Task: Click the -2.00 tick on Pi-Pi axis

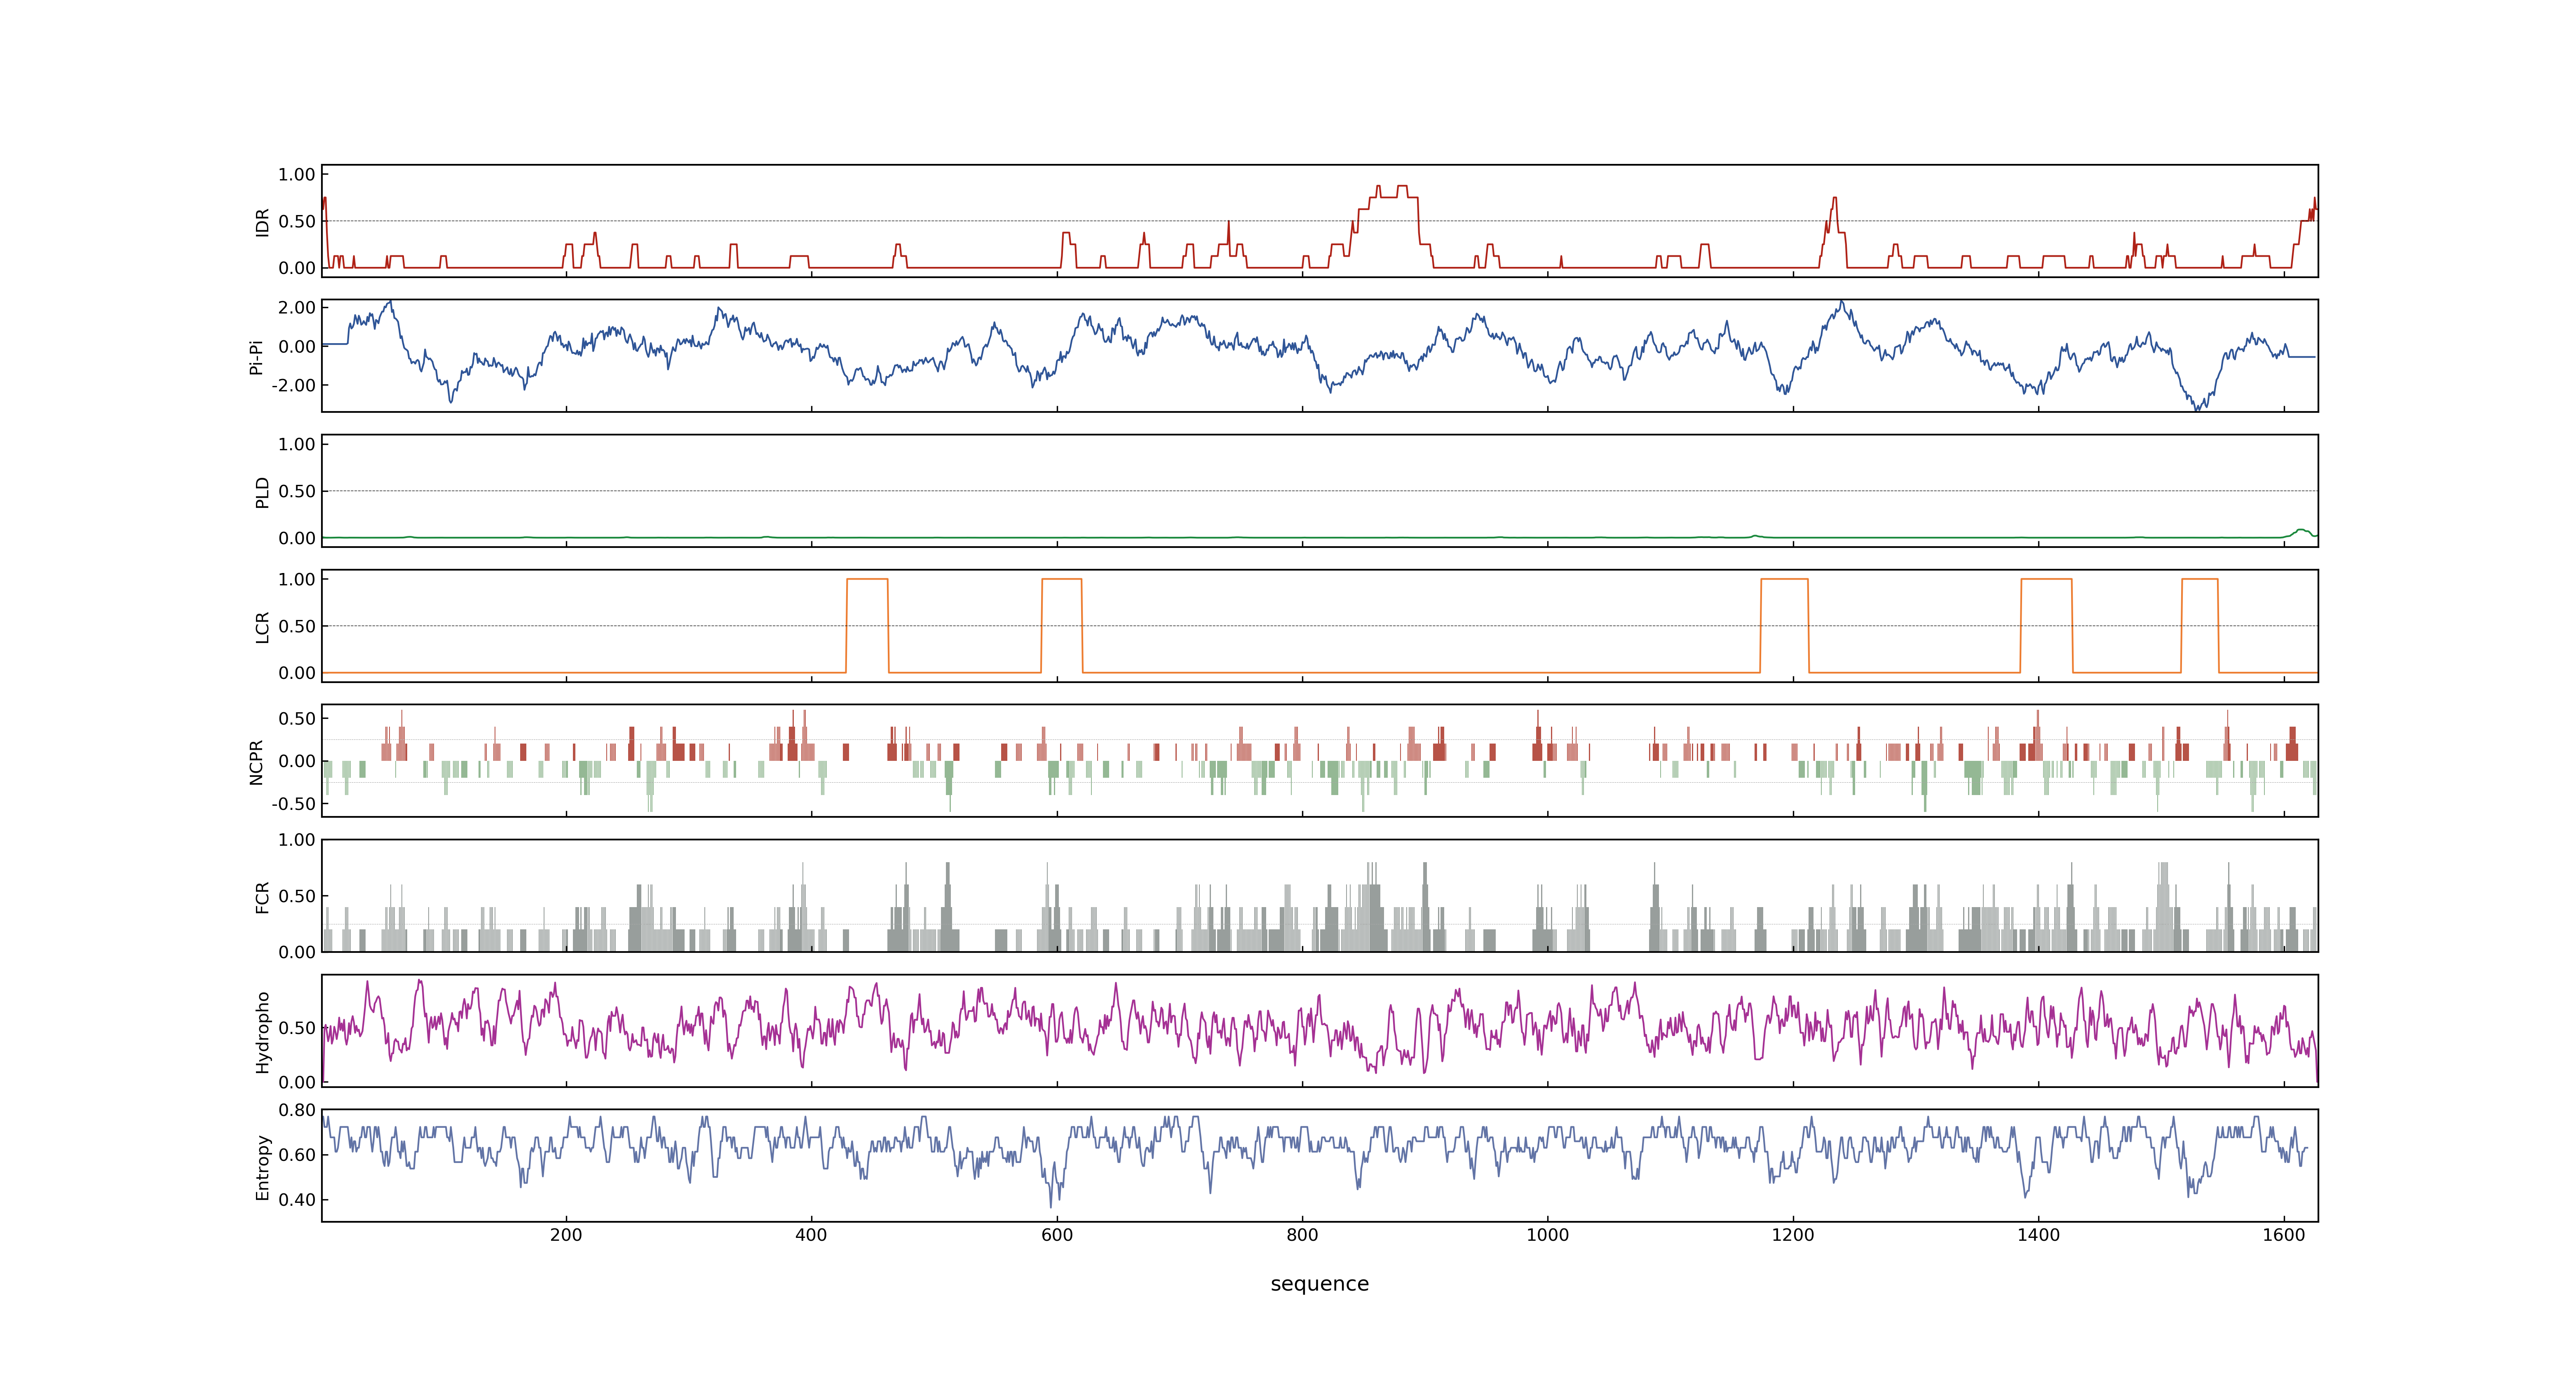Action: 294,385
